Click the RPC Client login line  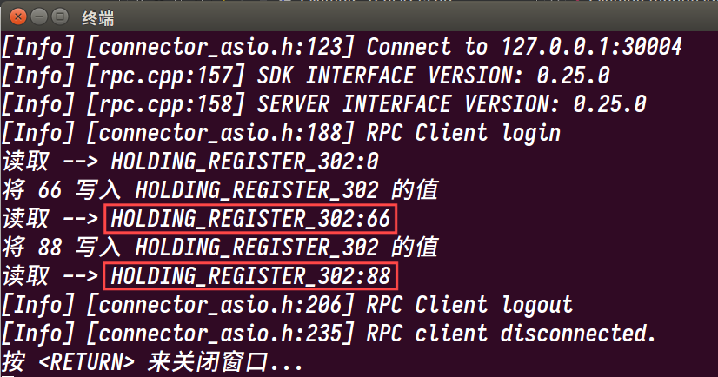click(281, 133)
